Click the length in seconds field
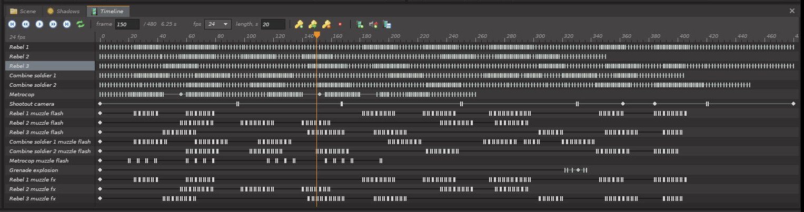The image size is (804, 212). coord(273,24)
